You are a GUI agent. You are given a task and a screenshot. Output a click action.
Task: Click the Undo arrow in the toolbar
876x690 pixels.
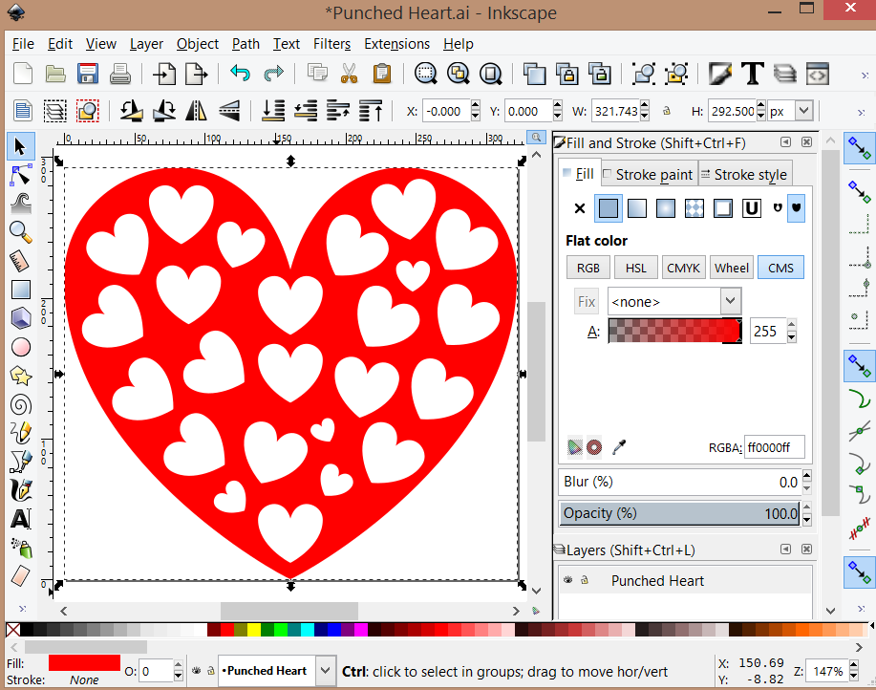240,74
